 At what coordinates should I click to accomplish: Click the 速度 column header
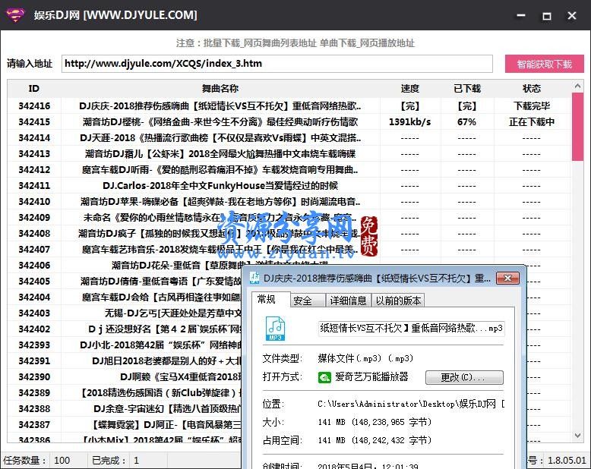pos(410,89)
